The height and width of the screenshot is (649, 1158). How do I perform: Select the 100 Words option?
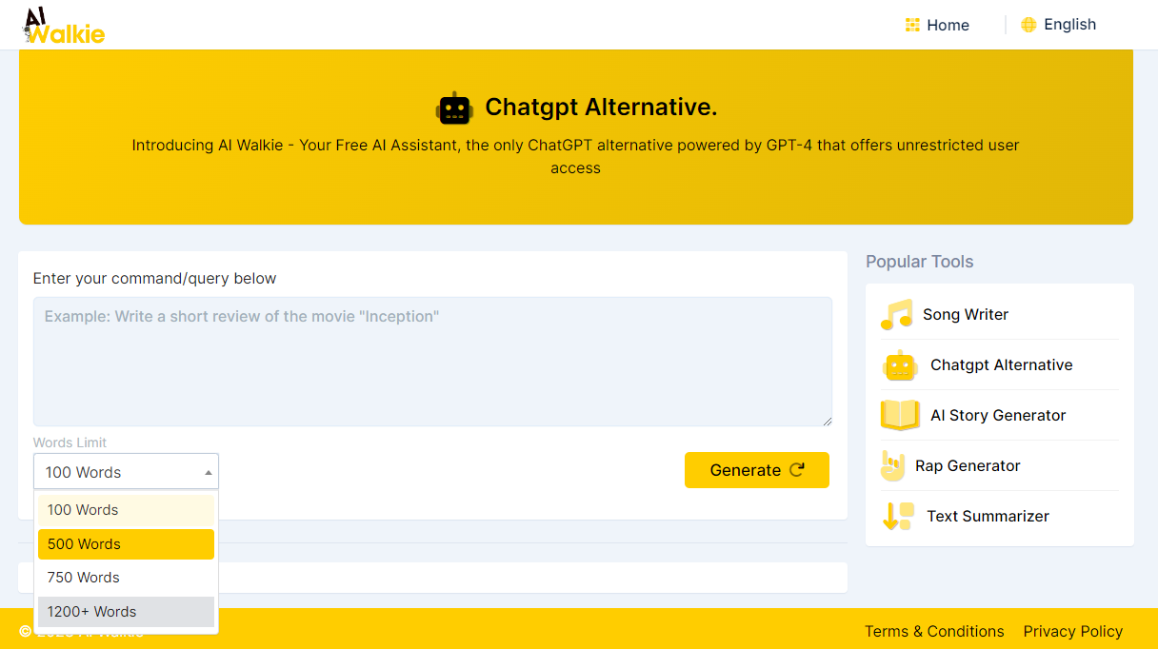click(x=126, y=510)
